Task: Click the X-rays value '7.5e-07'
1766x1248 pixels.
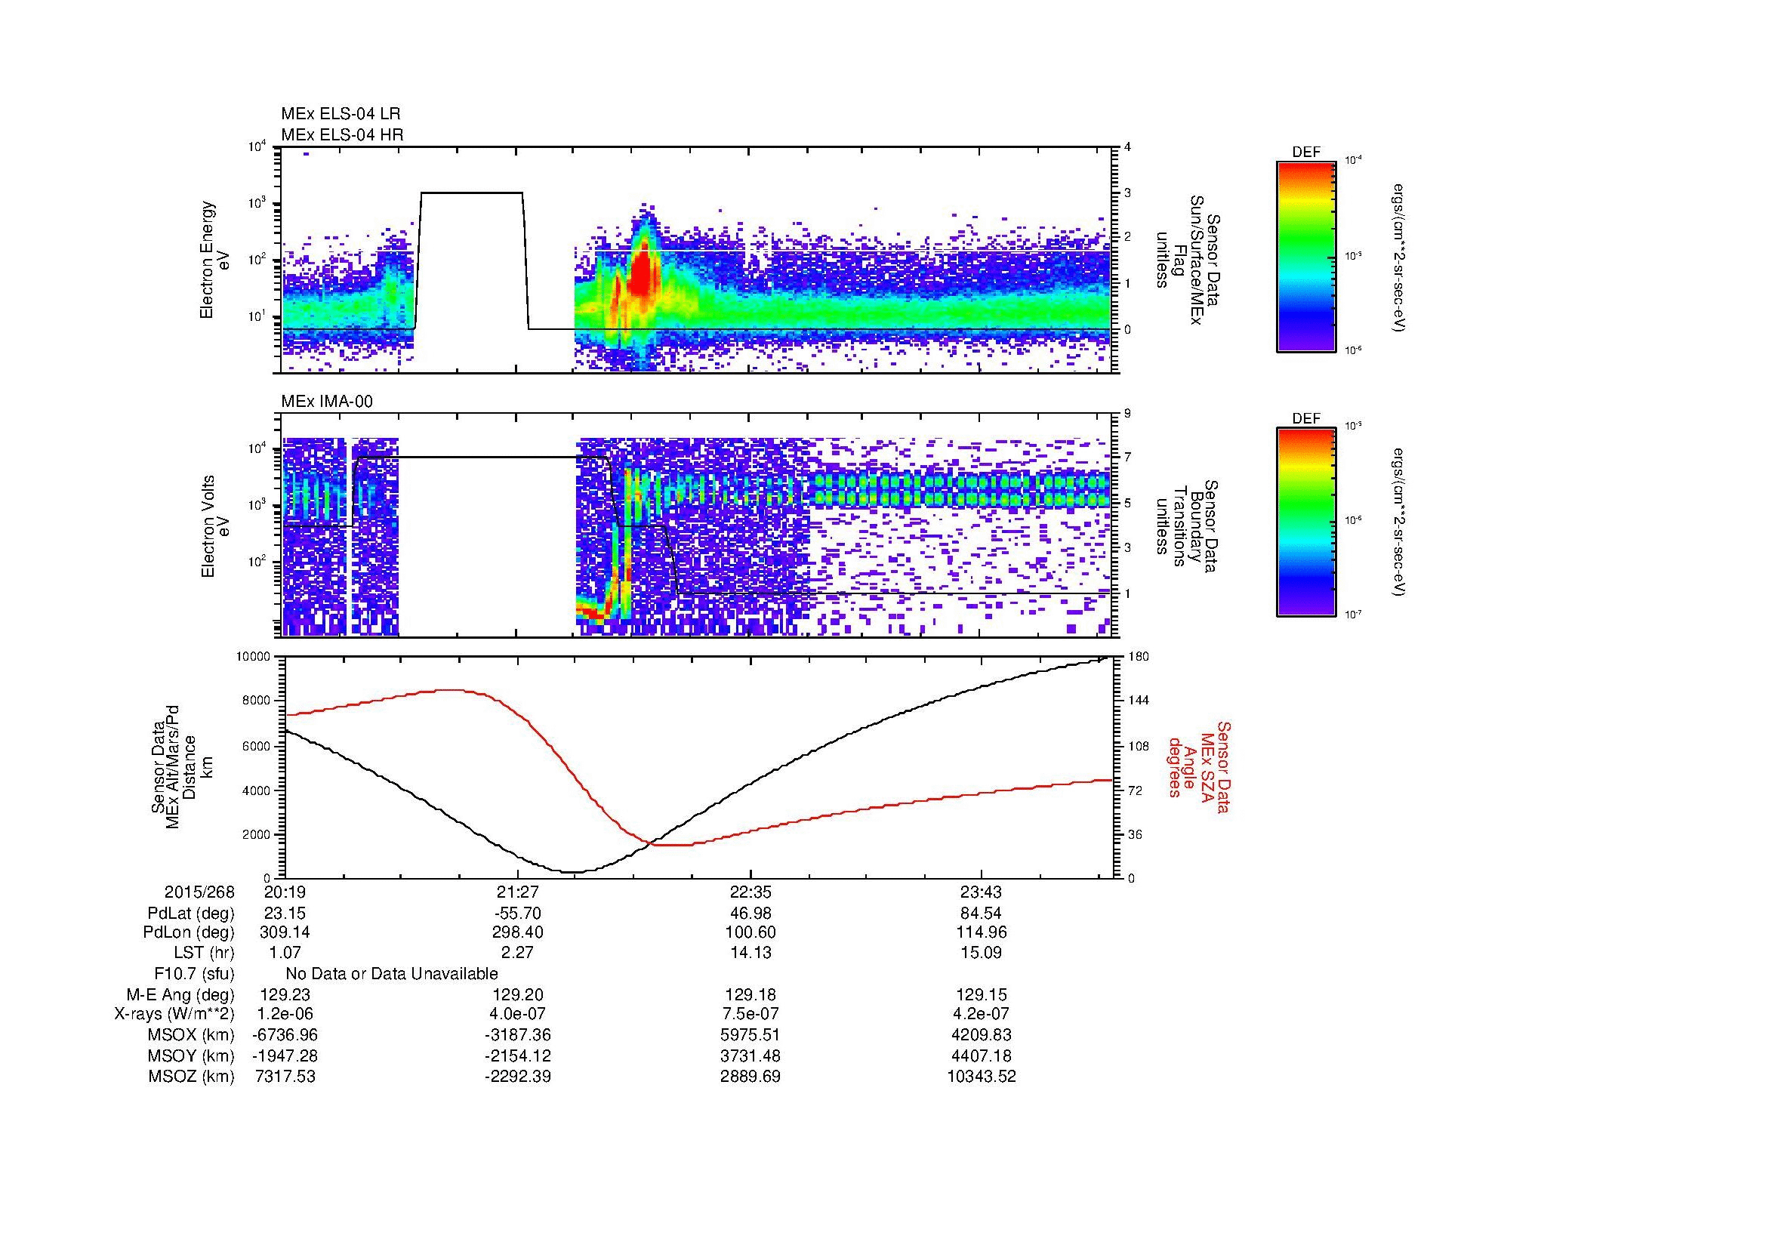Action: click(x=750, y=1014)
